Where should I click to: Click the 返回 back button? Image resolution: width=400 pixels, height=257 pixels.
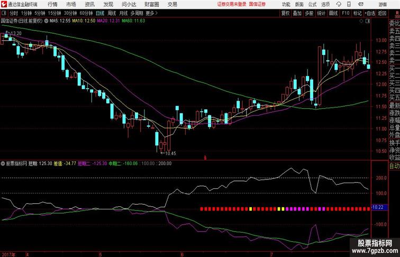tap(382, 13)
